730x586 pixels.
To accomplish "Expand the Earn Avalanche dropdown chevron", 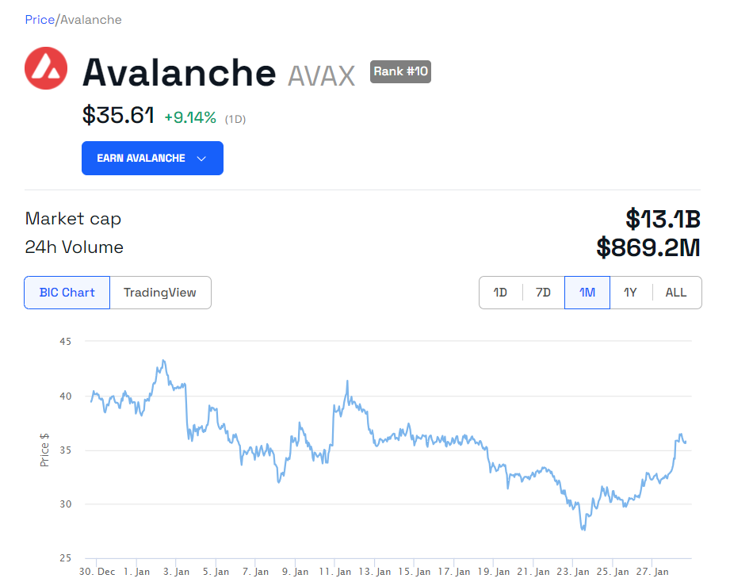I will (x=201, y=159).
